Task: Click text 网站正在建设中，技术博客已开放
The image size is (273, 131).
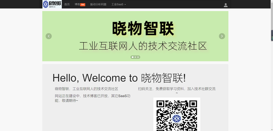Action: [x=81, y=96]
